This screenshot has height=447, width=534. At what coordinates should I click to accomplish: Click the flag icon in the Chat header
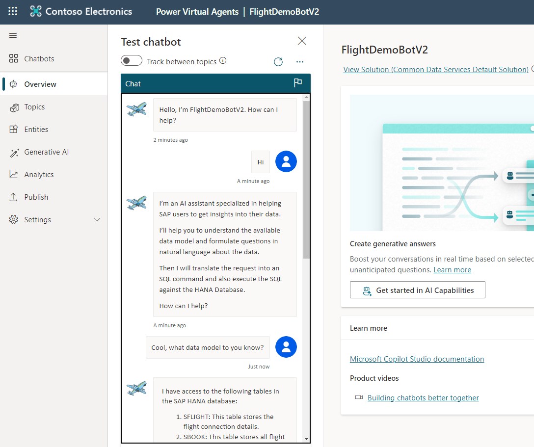click(x=297, y=82)
